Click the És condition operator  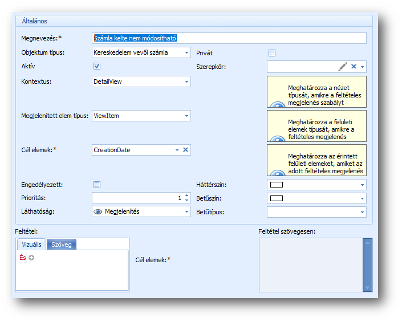(x=23, y=258)
